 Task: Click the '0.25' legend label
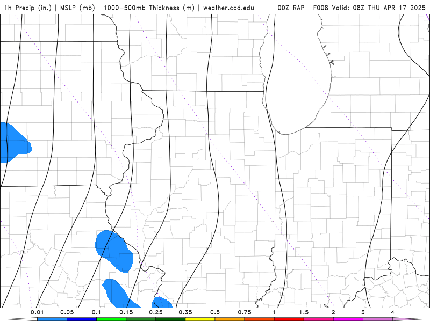[x=156, y=312]
